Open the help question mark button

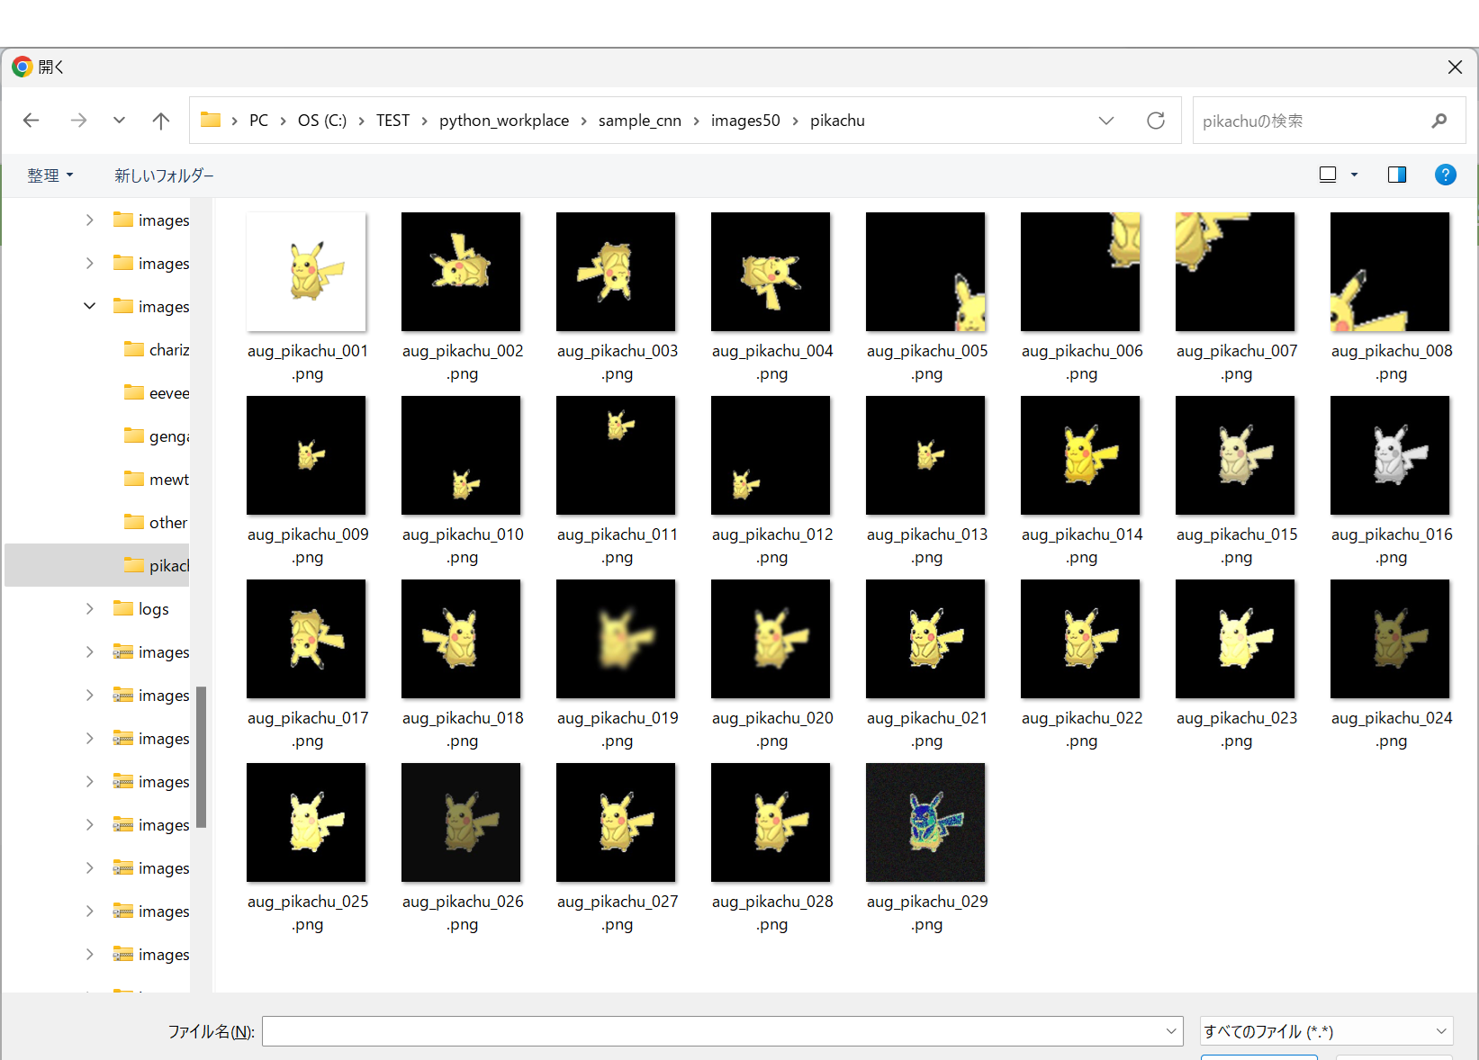tap(1445, 175)
